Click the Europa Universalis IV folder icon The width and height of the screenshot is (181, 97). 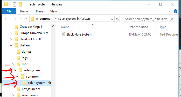[x=16, y=33]
